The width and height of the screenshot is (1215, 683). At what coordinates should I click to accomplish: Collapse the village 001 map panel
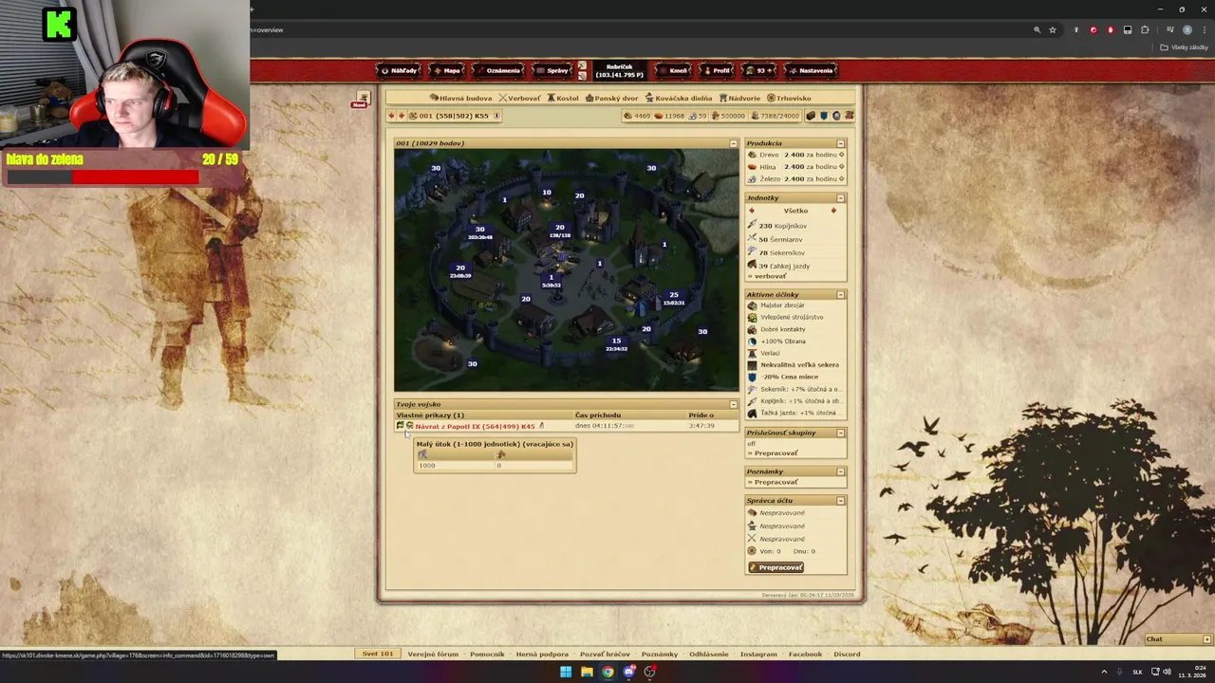pos(733,143)
